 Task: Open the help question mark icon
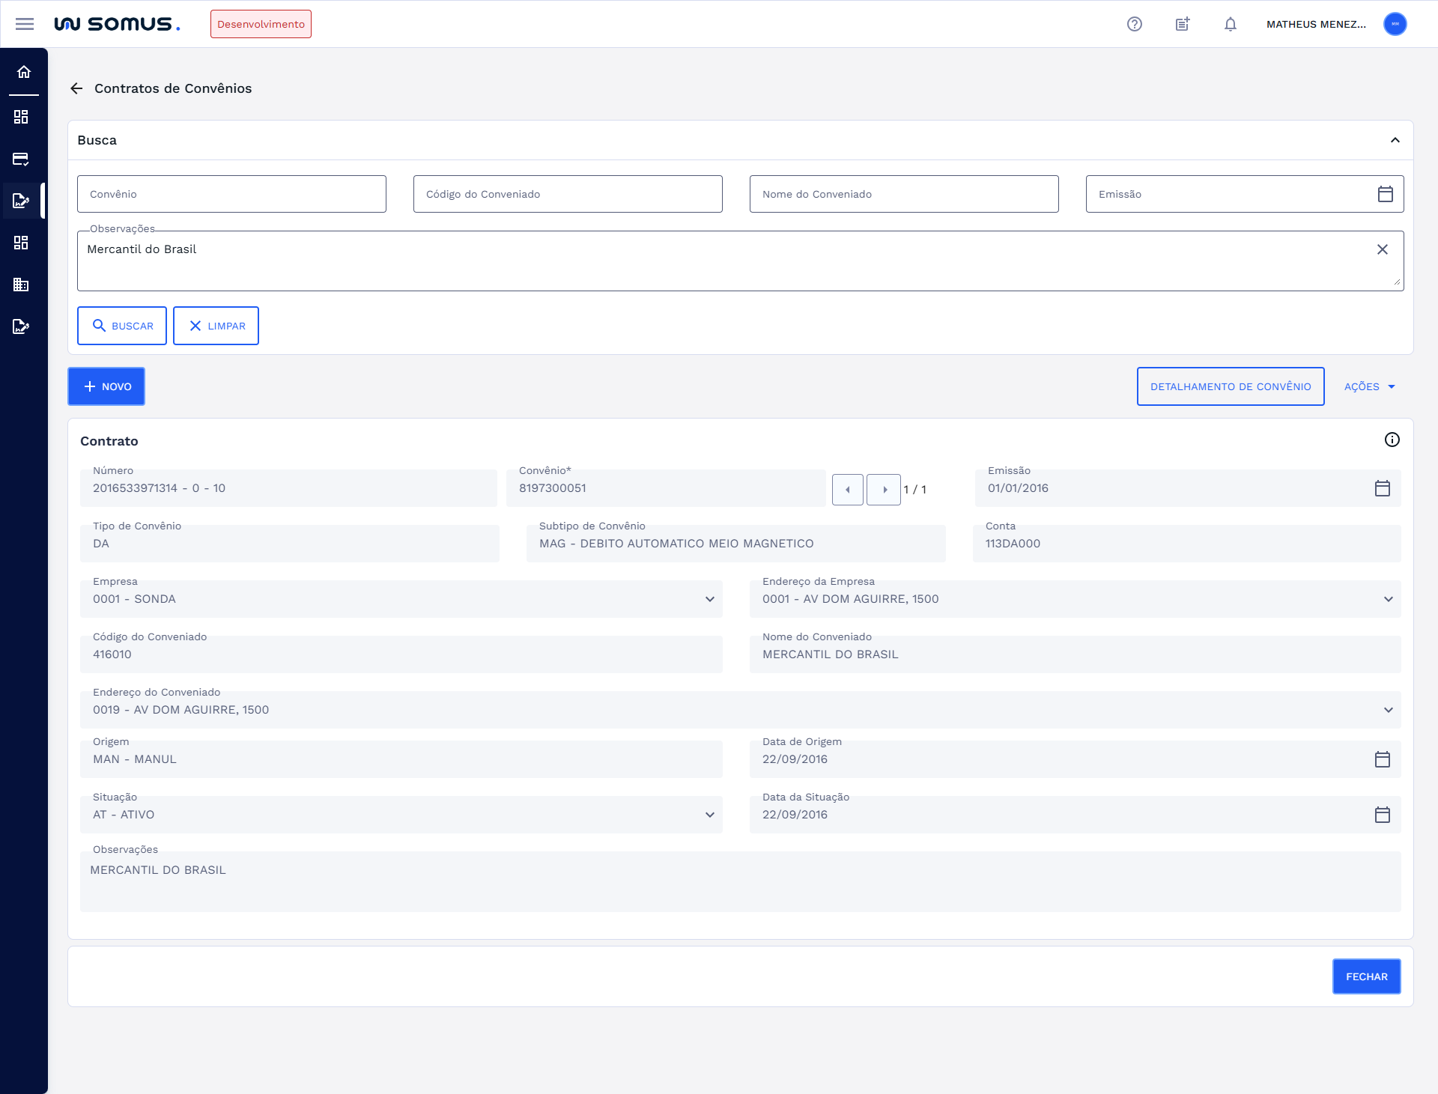click(x=1135, y=24)
